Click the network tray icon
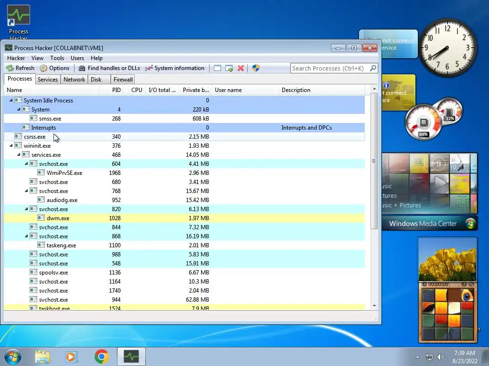Screen dimensions: 489x366 coord(429,357)
